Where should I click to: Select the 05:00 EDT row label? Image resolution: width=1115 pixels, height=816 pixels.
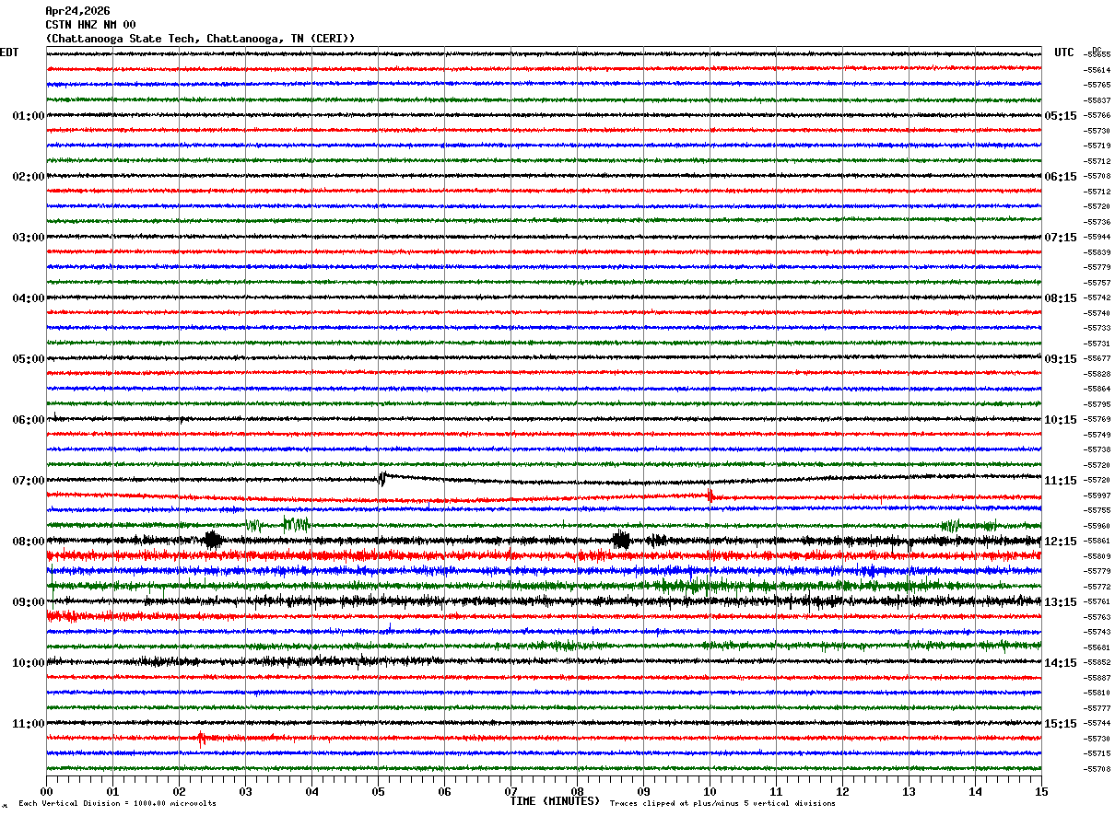[29, 359]
